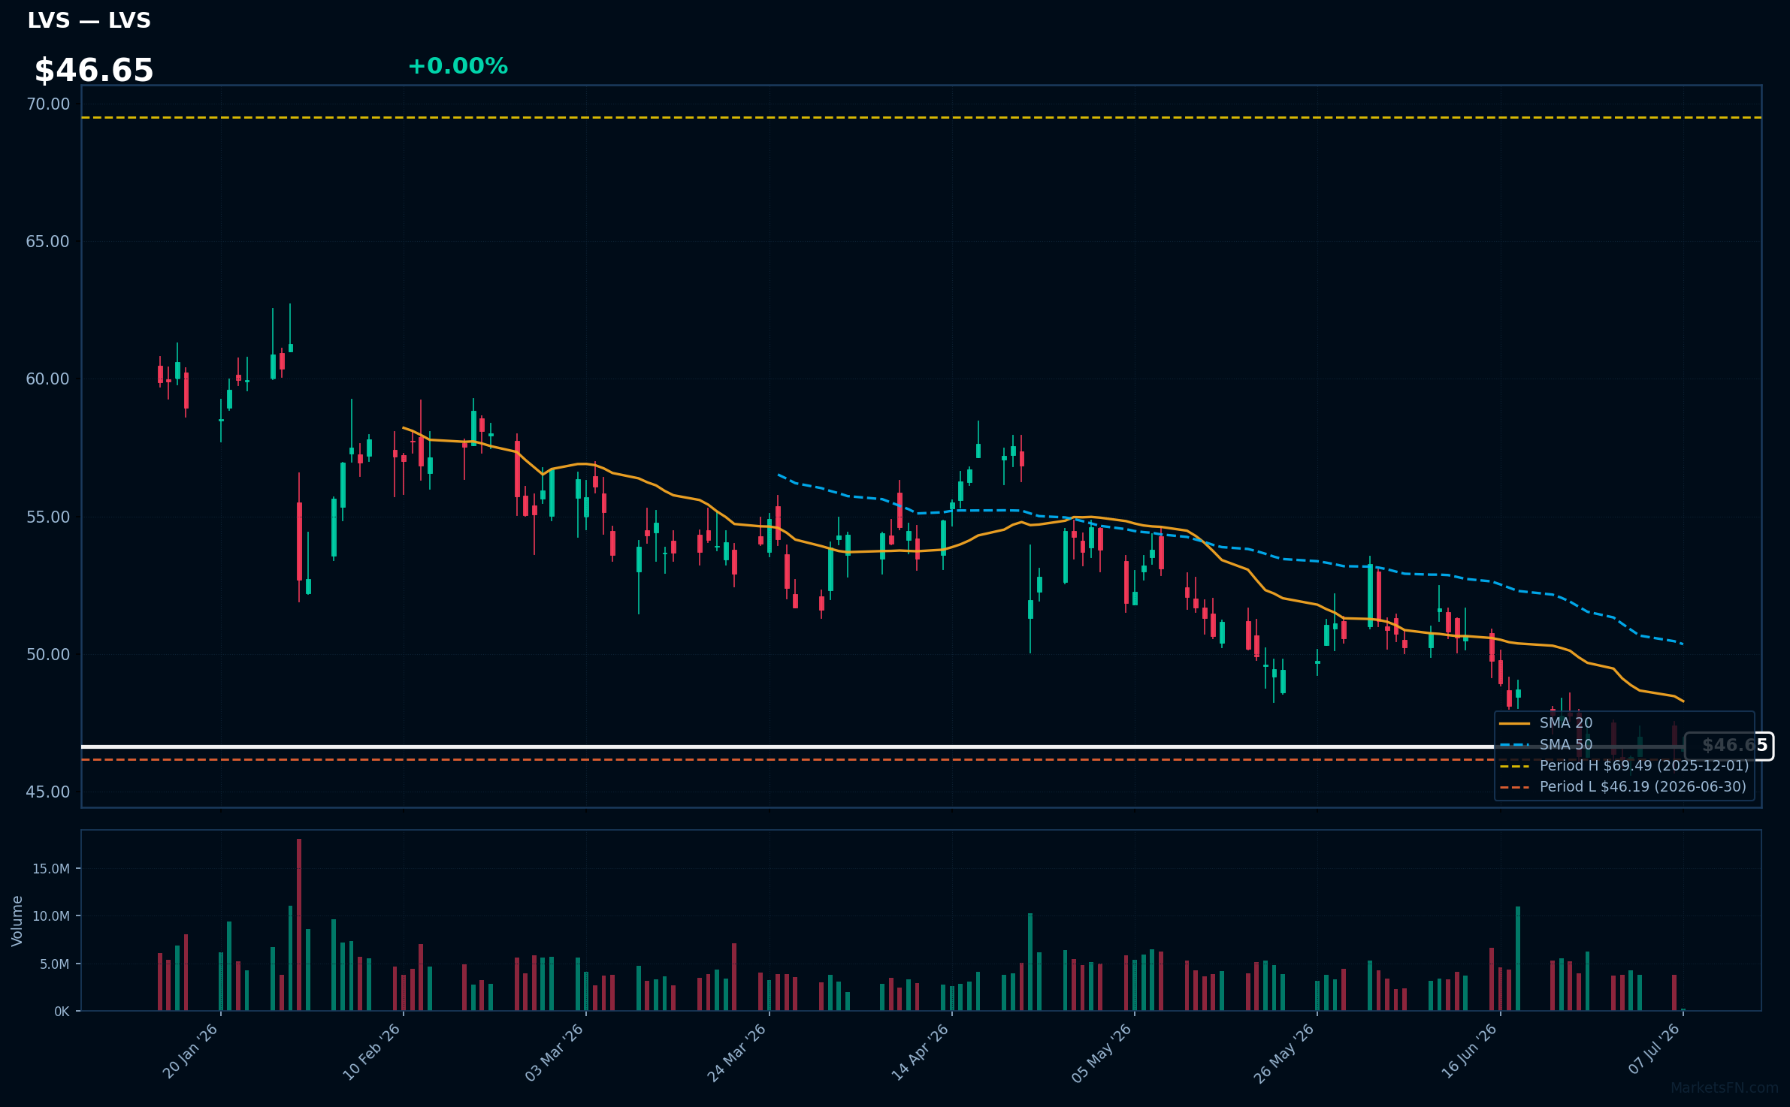Click the yellow dashed period-high line

pos(921,117)
